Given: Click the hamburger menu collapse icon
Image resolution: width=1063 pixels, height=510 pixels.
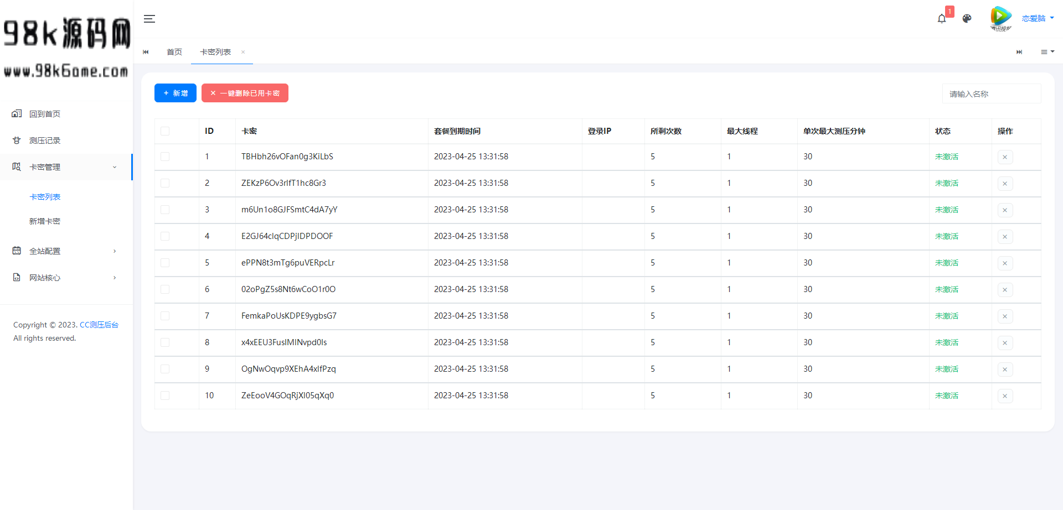Looking at the screenshot, I should [x=149, y=19].
